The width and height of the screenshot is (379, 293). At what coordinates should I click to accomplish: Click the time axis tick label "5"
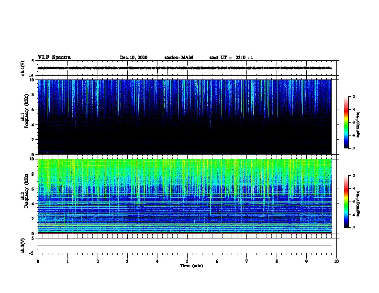[187, 261]
